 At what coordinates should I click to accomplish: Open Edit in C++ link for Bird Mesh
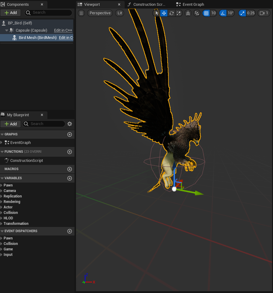(66, 37)
